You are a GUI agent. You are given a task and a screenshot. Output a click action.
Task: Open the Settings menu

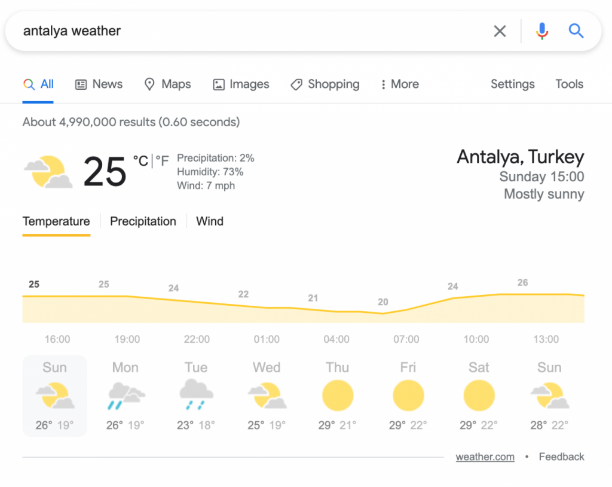pos(512,84)
